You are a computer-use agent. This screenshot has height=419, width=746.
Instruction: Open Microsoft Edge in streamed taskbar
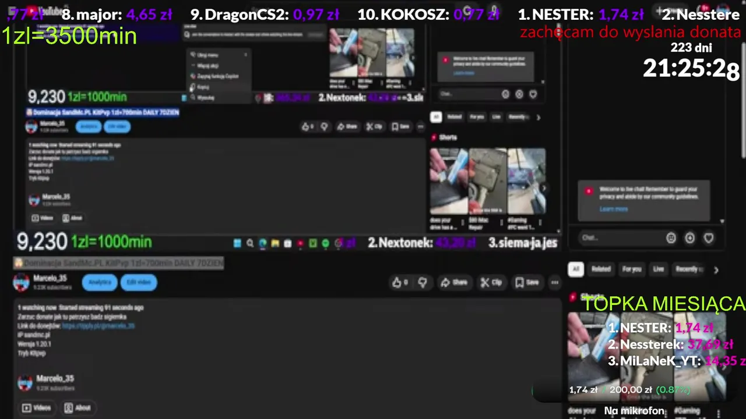pos(263,243)
